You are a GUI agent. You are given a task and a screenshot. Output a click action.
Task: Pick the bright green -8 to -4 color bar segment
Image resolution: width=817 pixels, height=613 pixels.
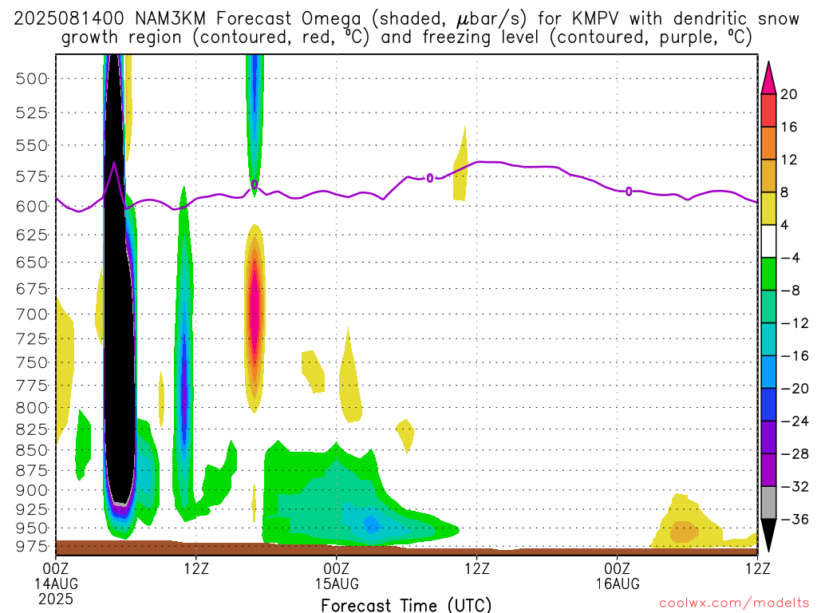pyautogui.click(x=768, y=275)
